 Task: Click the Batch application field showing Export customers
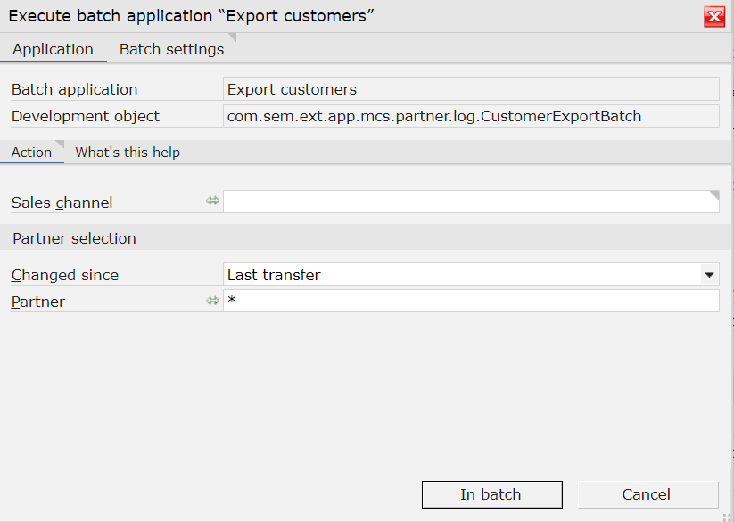pyautogui.click(x=471, y=89)
